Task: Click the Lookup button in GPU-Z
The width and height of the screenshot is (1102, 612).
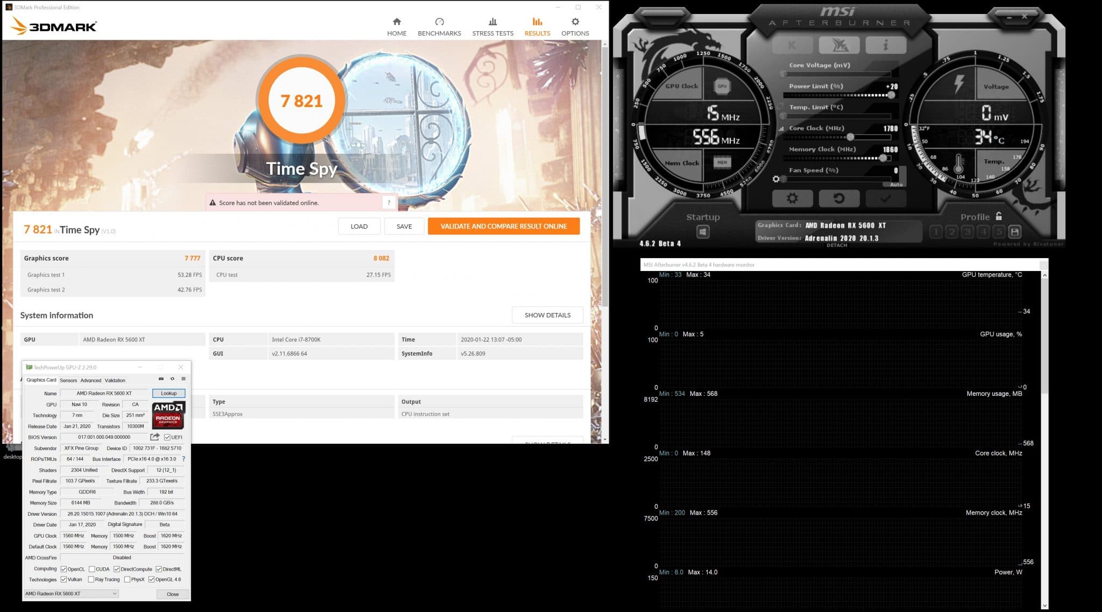Action: pyautogui.click(x=168, y=393)
